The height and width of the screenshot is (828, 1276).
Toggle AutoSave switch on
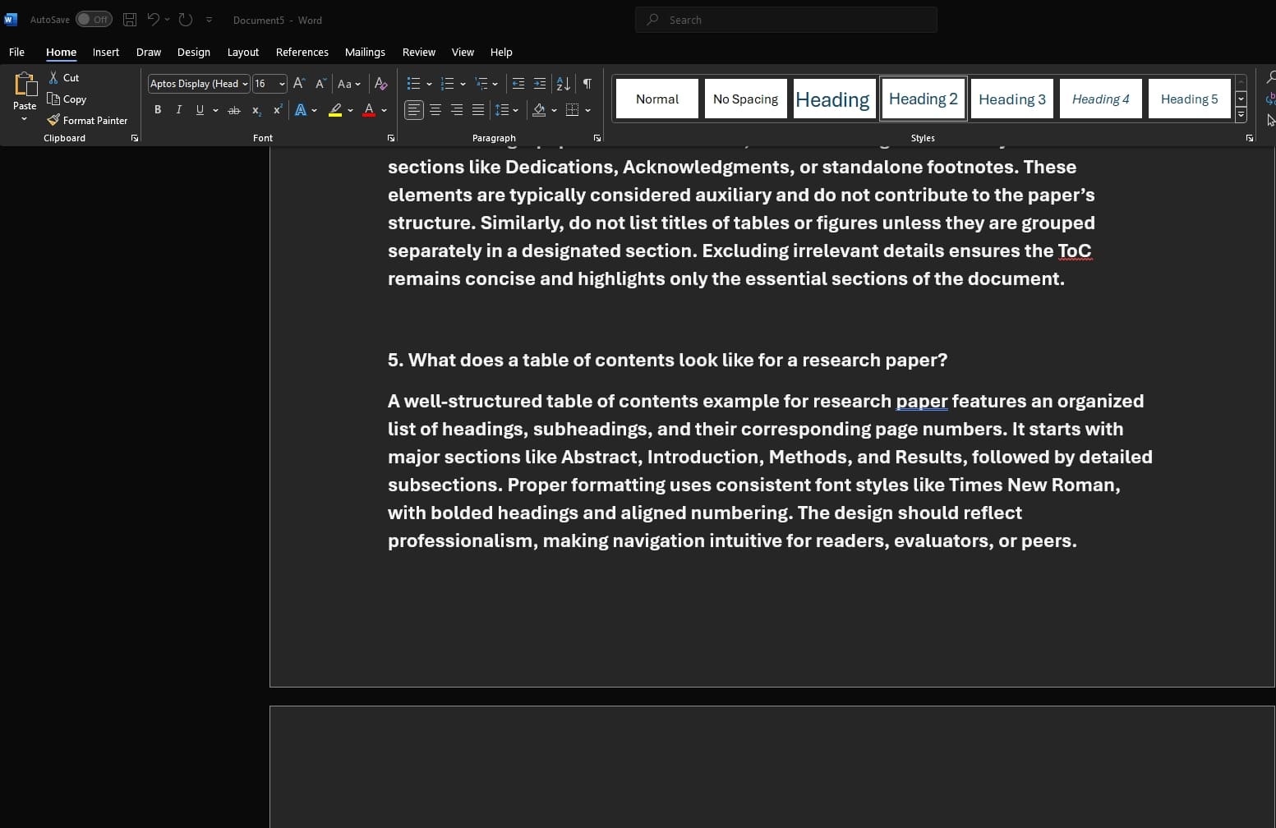[x=94, y=20]
